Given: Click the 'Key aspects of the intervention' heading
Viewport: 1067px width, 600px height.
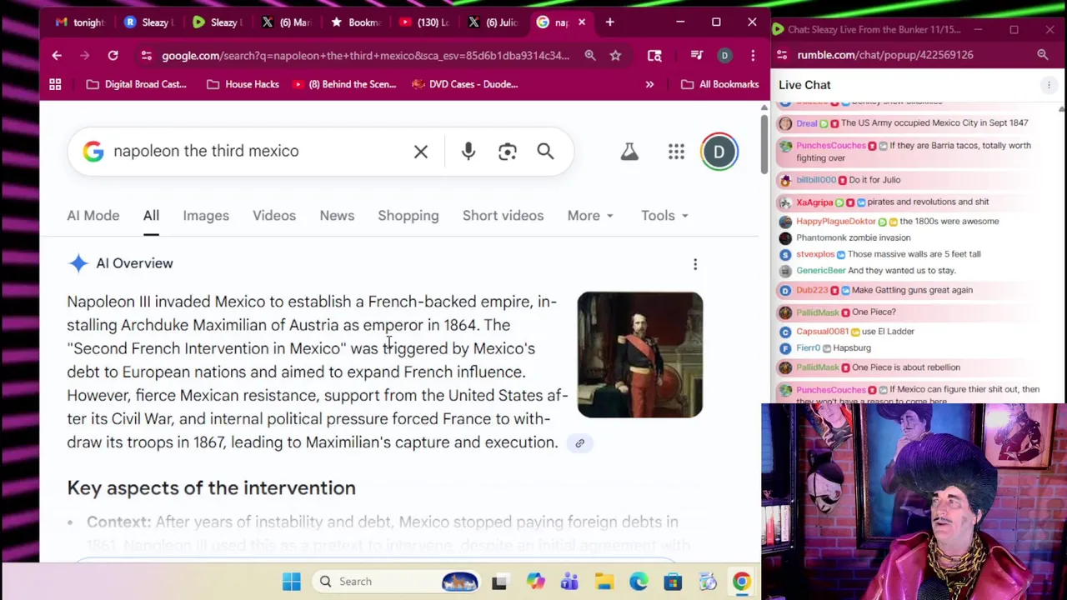Looking at the screenshot, I should [x=211, y=488].
